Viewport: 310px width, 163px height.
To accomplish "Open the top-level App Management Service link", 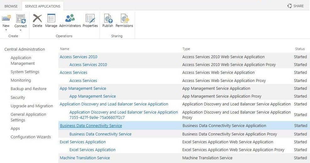I will pyautogui.click(x=83, y=89).
